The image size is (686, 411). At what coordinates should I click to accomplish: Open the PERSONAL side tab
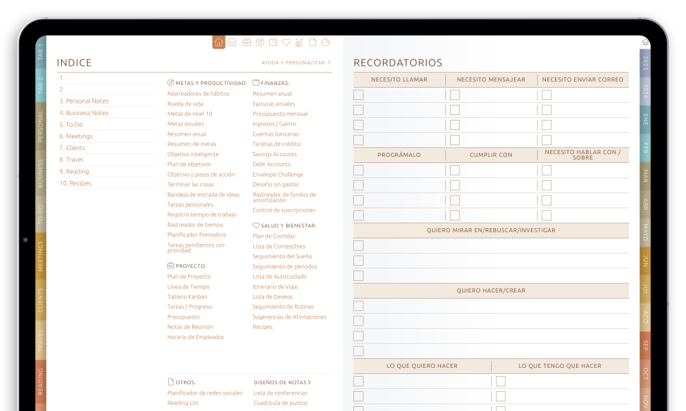click(40, 126)
